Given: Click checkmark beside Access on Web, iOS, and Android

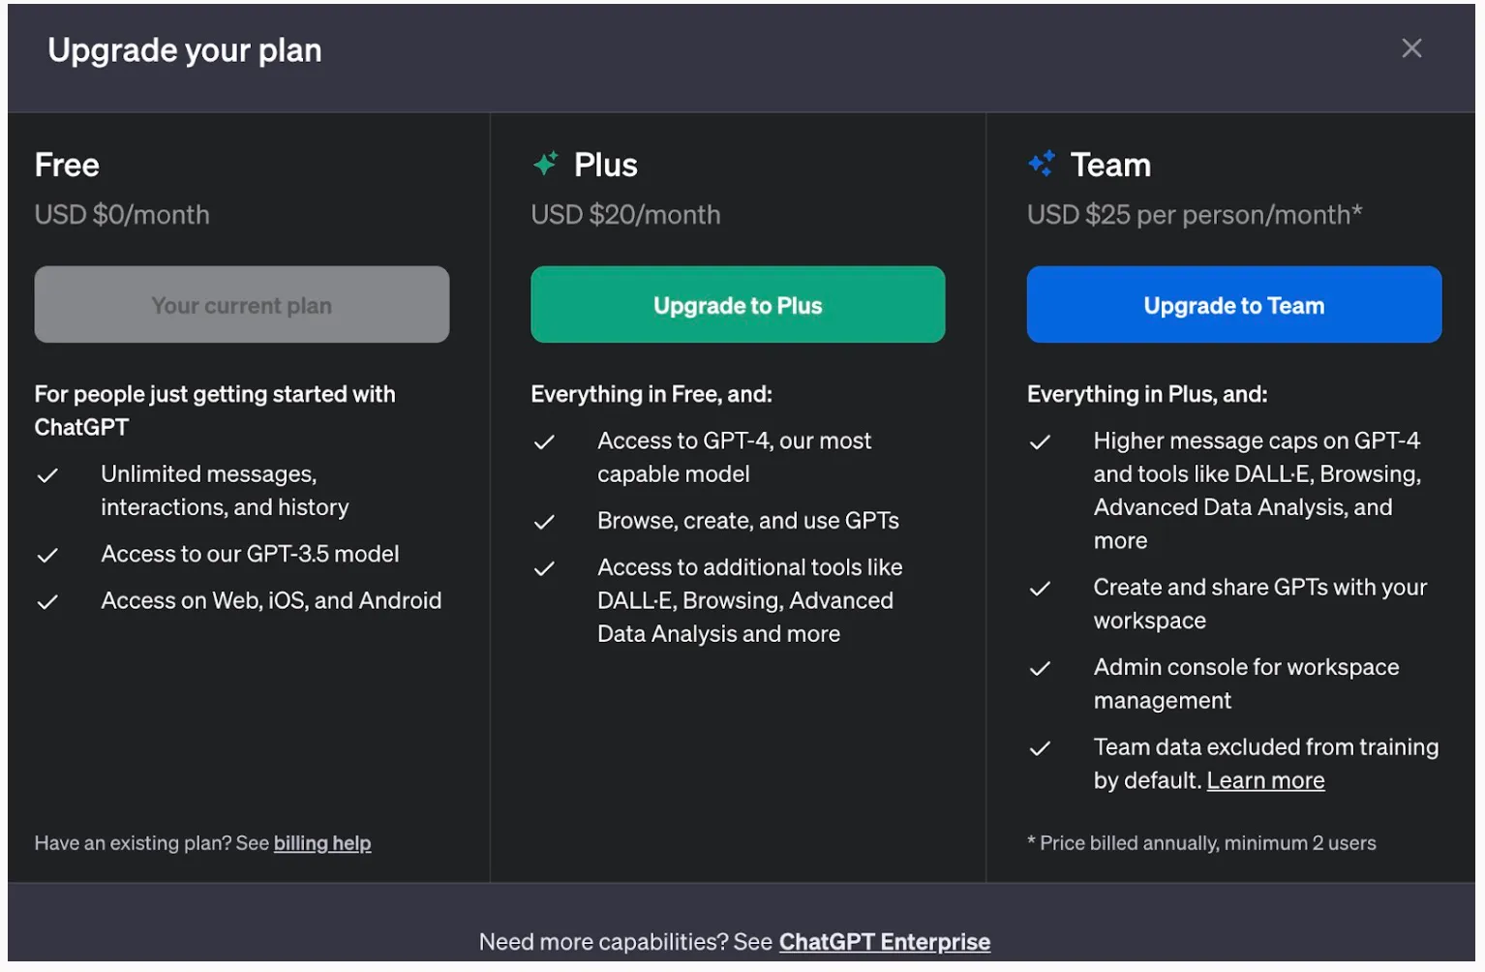Looking at the screenshot, I should click(47, 602).
